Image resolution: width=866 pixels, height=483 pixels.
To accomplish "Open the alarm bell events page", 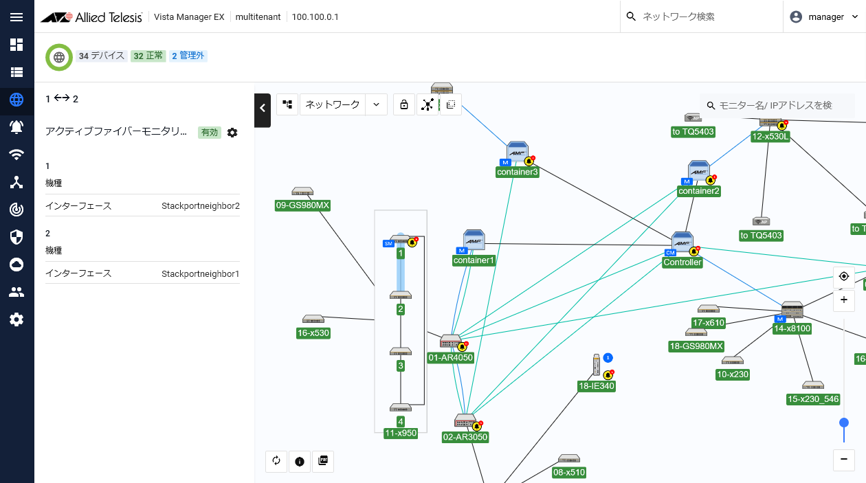I will click(16, 127).
